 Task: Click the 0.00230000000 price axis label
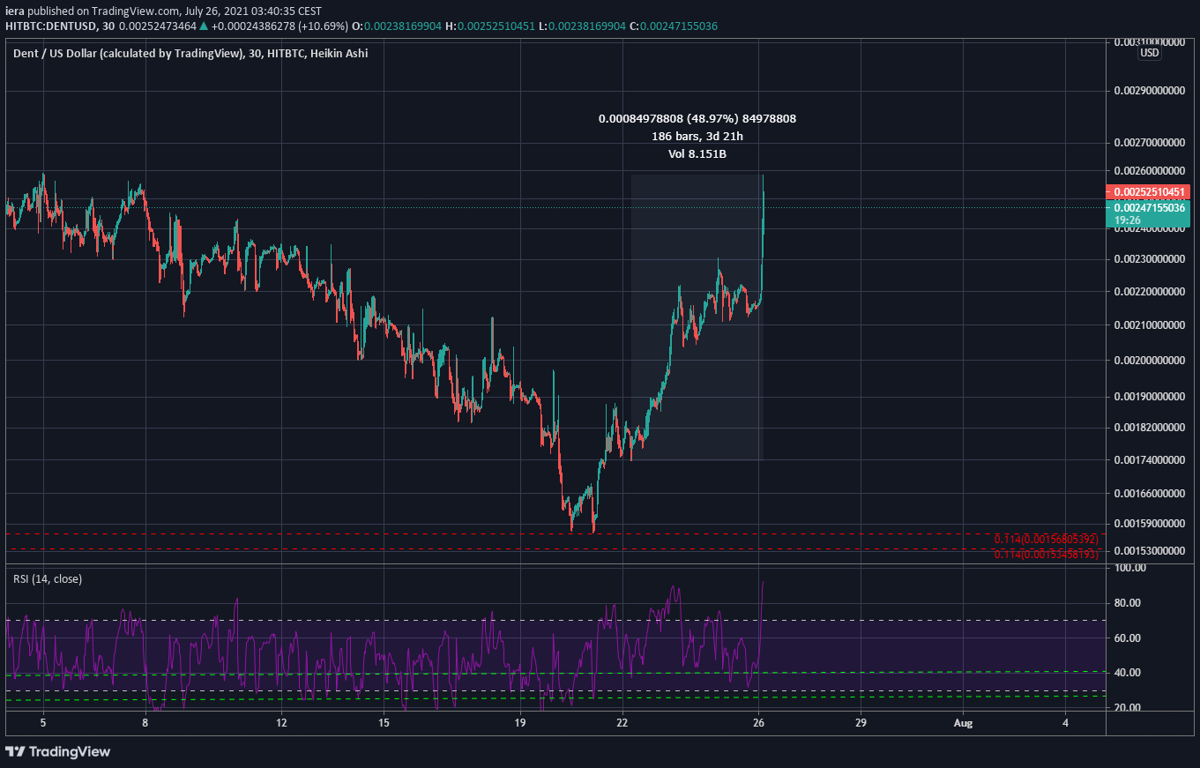pyautogui.click(x=1150, y=259)
